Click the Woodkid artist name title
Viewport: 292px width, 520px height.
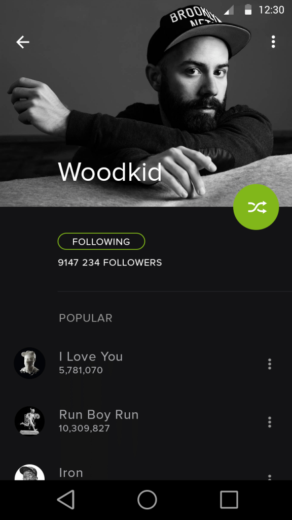[x=110, y=172]
